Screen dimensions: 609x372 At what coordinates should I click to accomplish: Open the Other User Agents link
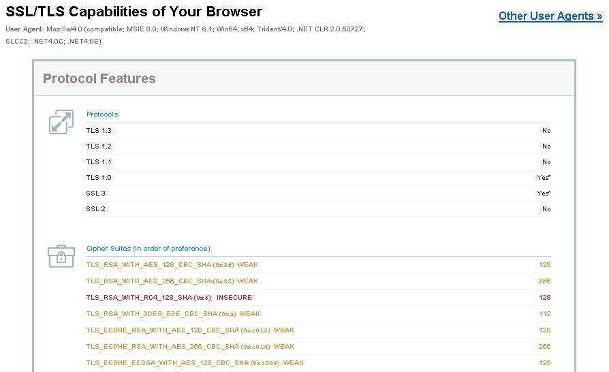(550, 16)
